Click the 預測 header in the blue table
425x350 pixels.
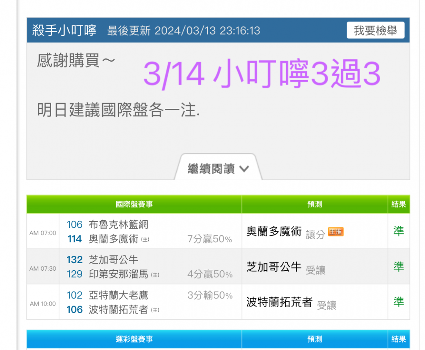(315, 339)
